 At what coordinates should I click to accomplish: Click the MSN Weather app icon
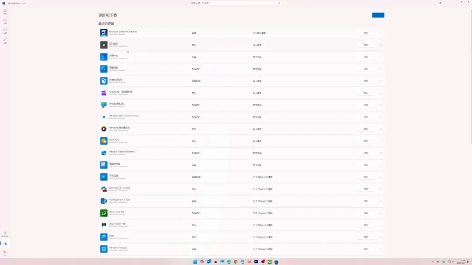tap(104, 141)
